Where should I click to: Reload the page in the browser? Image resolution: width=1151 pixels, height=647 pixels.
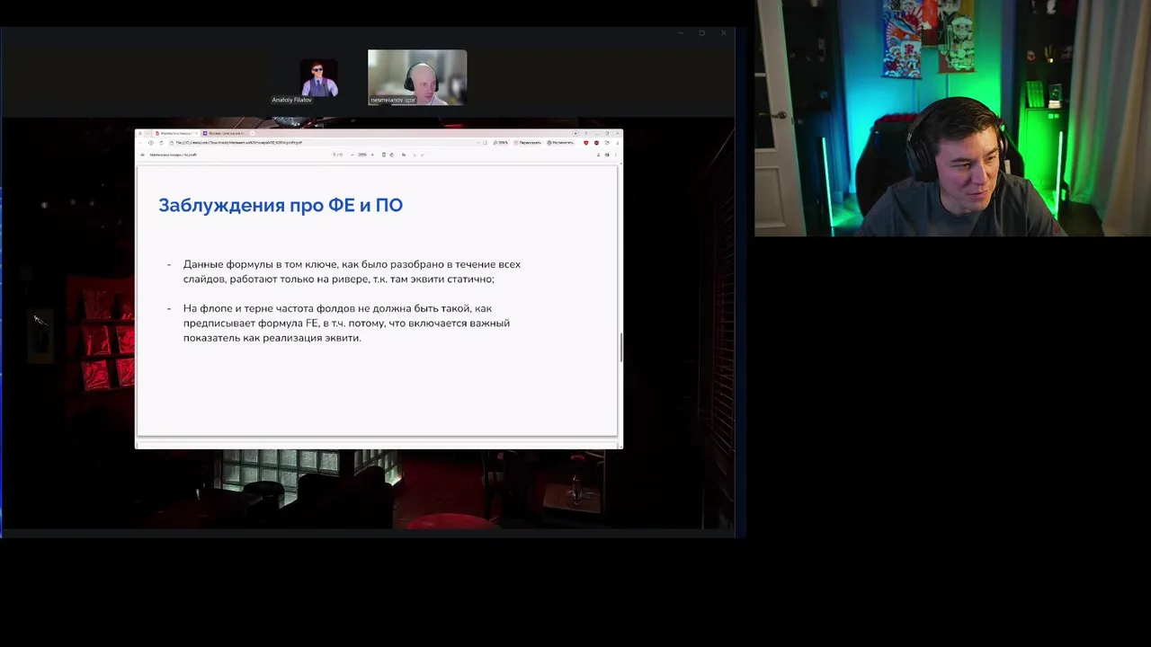(x=162, y=143)
